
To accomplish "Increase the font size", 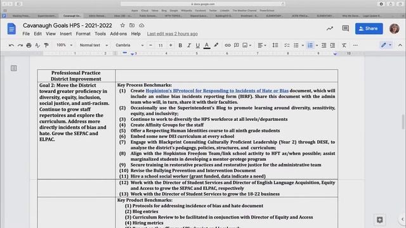I will pyautogui.click(x=171, y=45).
